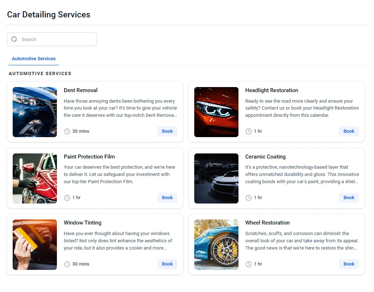Open the Wheel Restoration yellow wheel thumbnail
The image size is (374, 292).
(216, 245)
